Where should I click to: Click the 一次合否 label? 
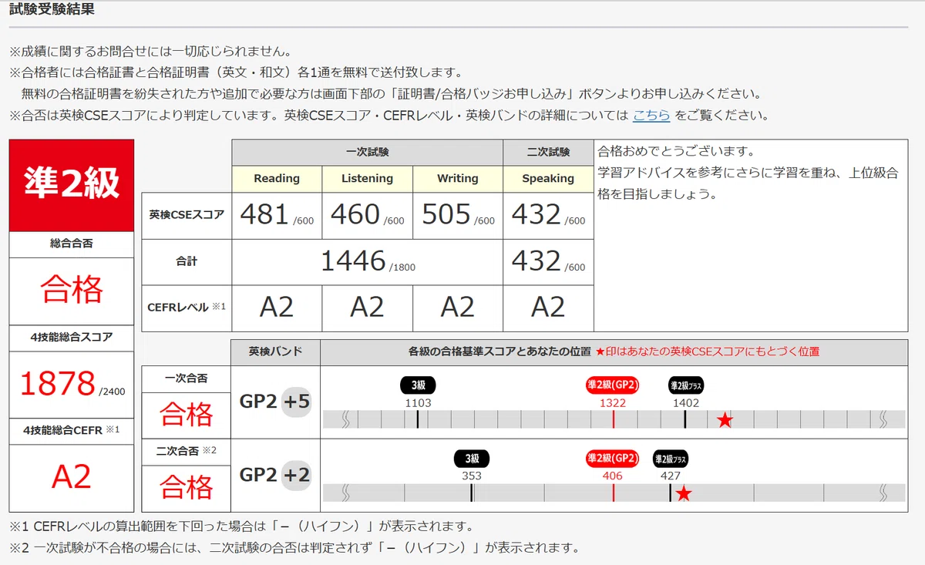click(187, 378)
